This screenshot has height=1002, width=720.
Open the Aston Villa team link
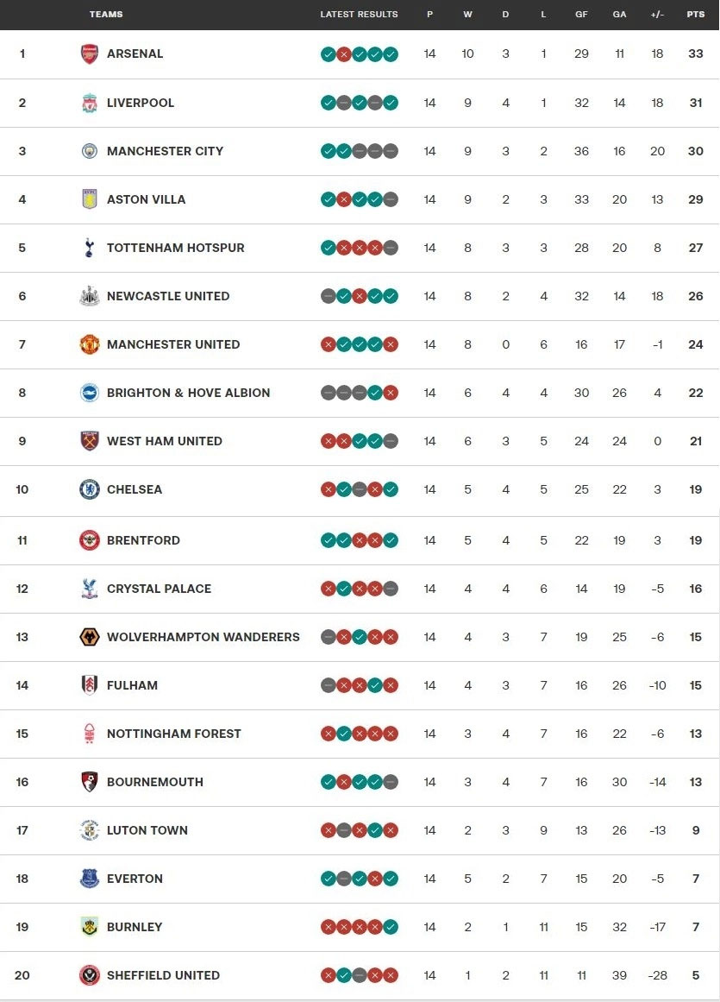(146, 199)
